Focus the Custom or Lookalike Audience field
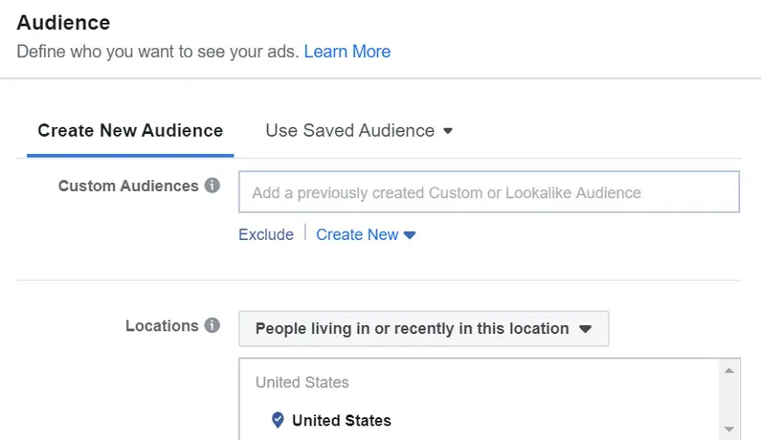 488,192
